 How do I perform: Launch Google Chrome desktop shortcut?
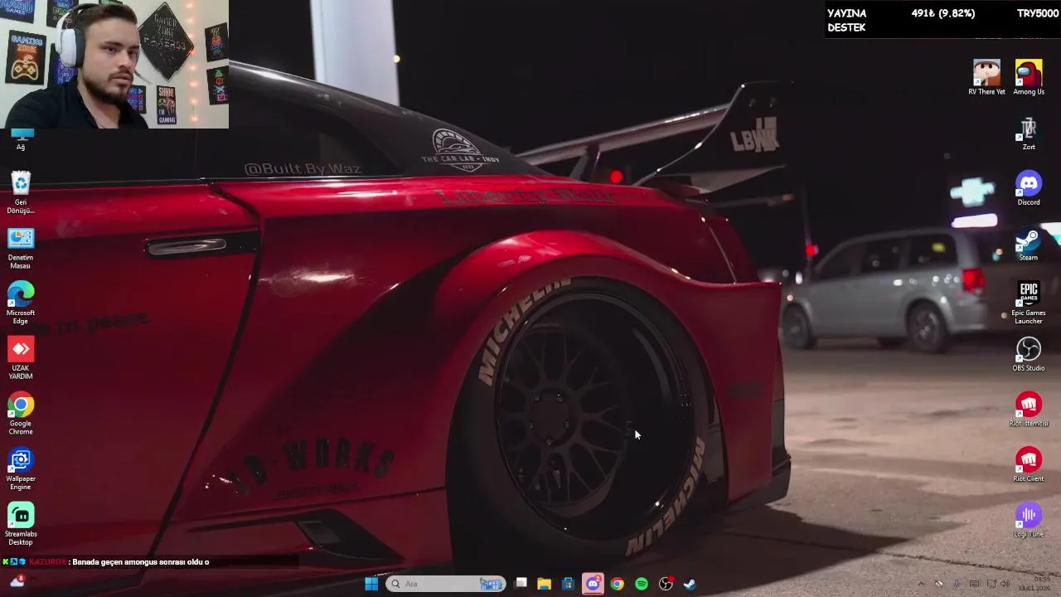click(21, 413)
